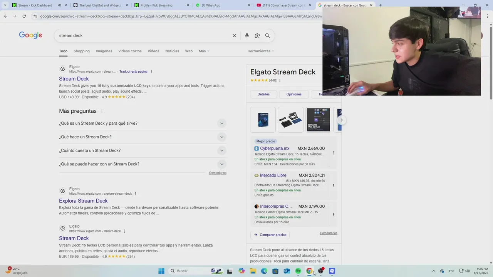Open Microsoft Store from the taskbar
Screen dimensions: 493x277
275,271
